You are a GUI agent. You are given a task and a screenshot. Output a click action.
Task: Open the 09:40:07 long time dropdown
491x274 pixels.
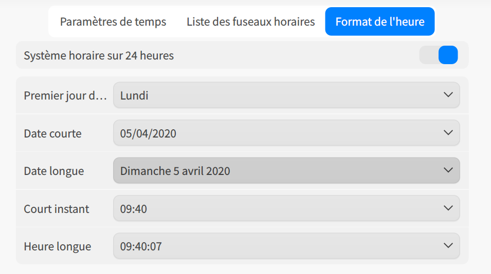click(286, 246)
